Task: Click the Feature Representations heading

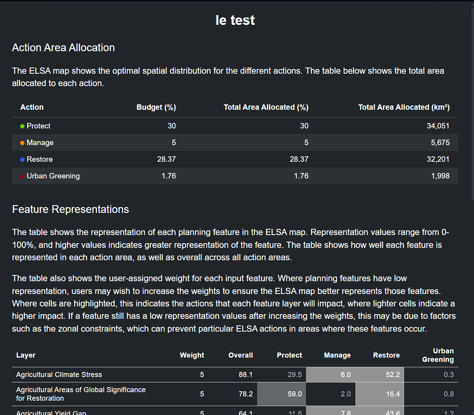Action: coord(70,209)
